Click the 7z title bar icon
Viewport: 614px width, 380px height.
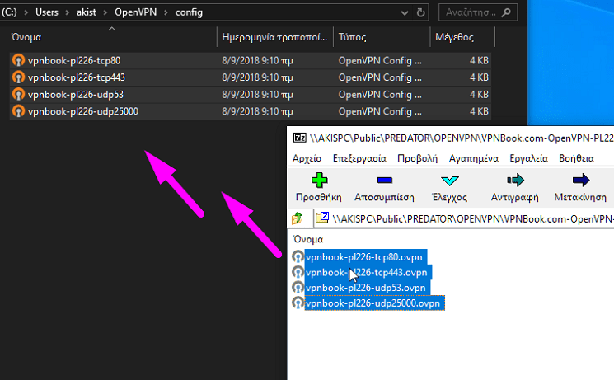(300, 138)
